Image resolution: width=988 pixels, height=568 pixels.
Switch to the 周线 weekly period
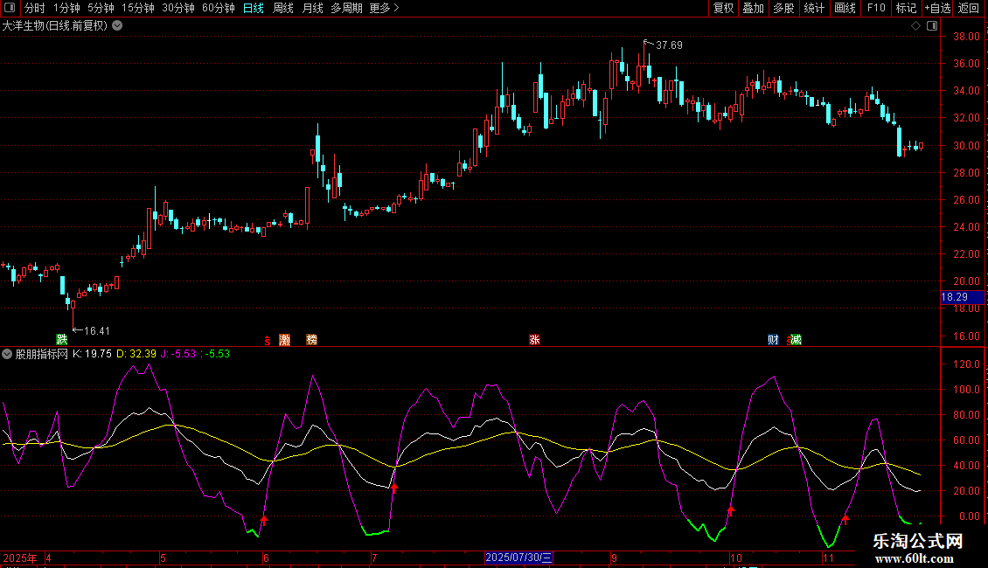(x=283, y=9)
